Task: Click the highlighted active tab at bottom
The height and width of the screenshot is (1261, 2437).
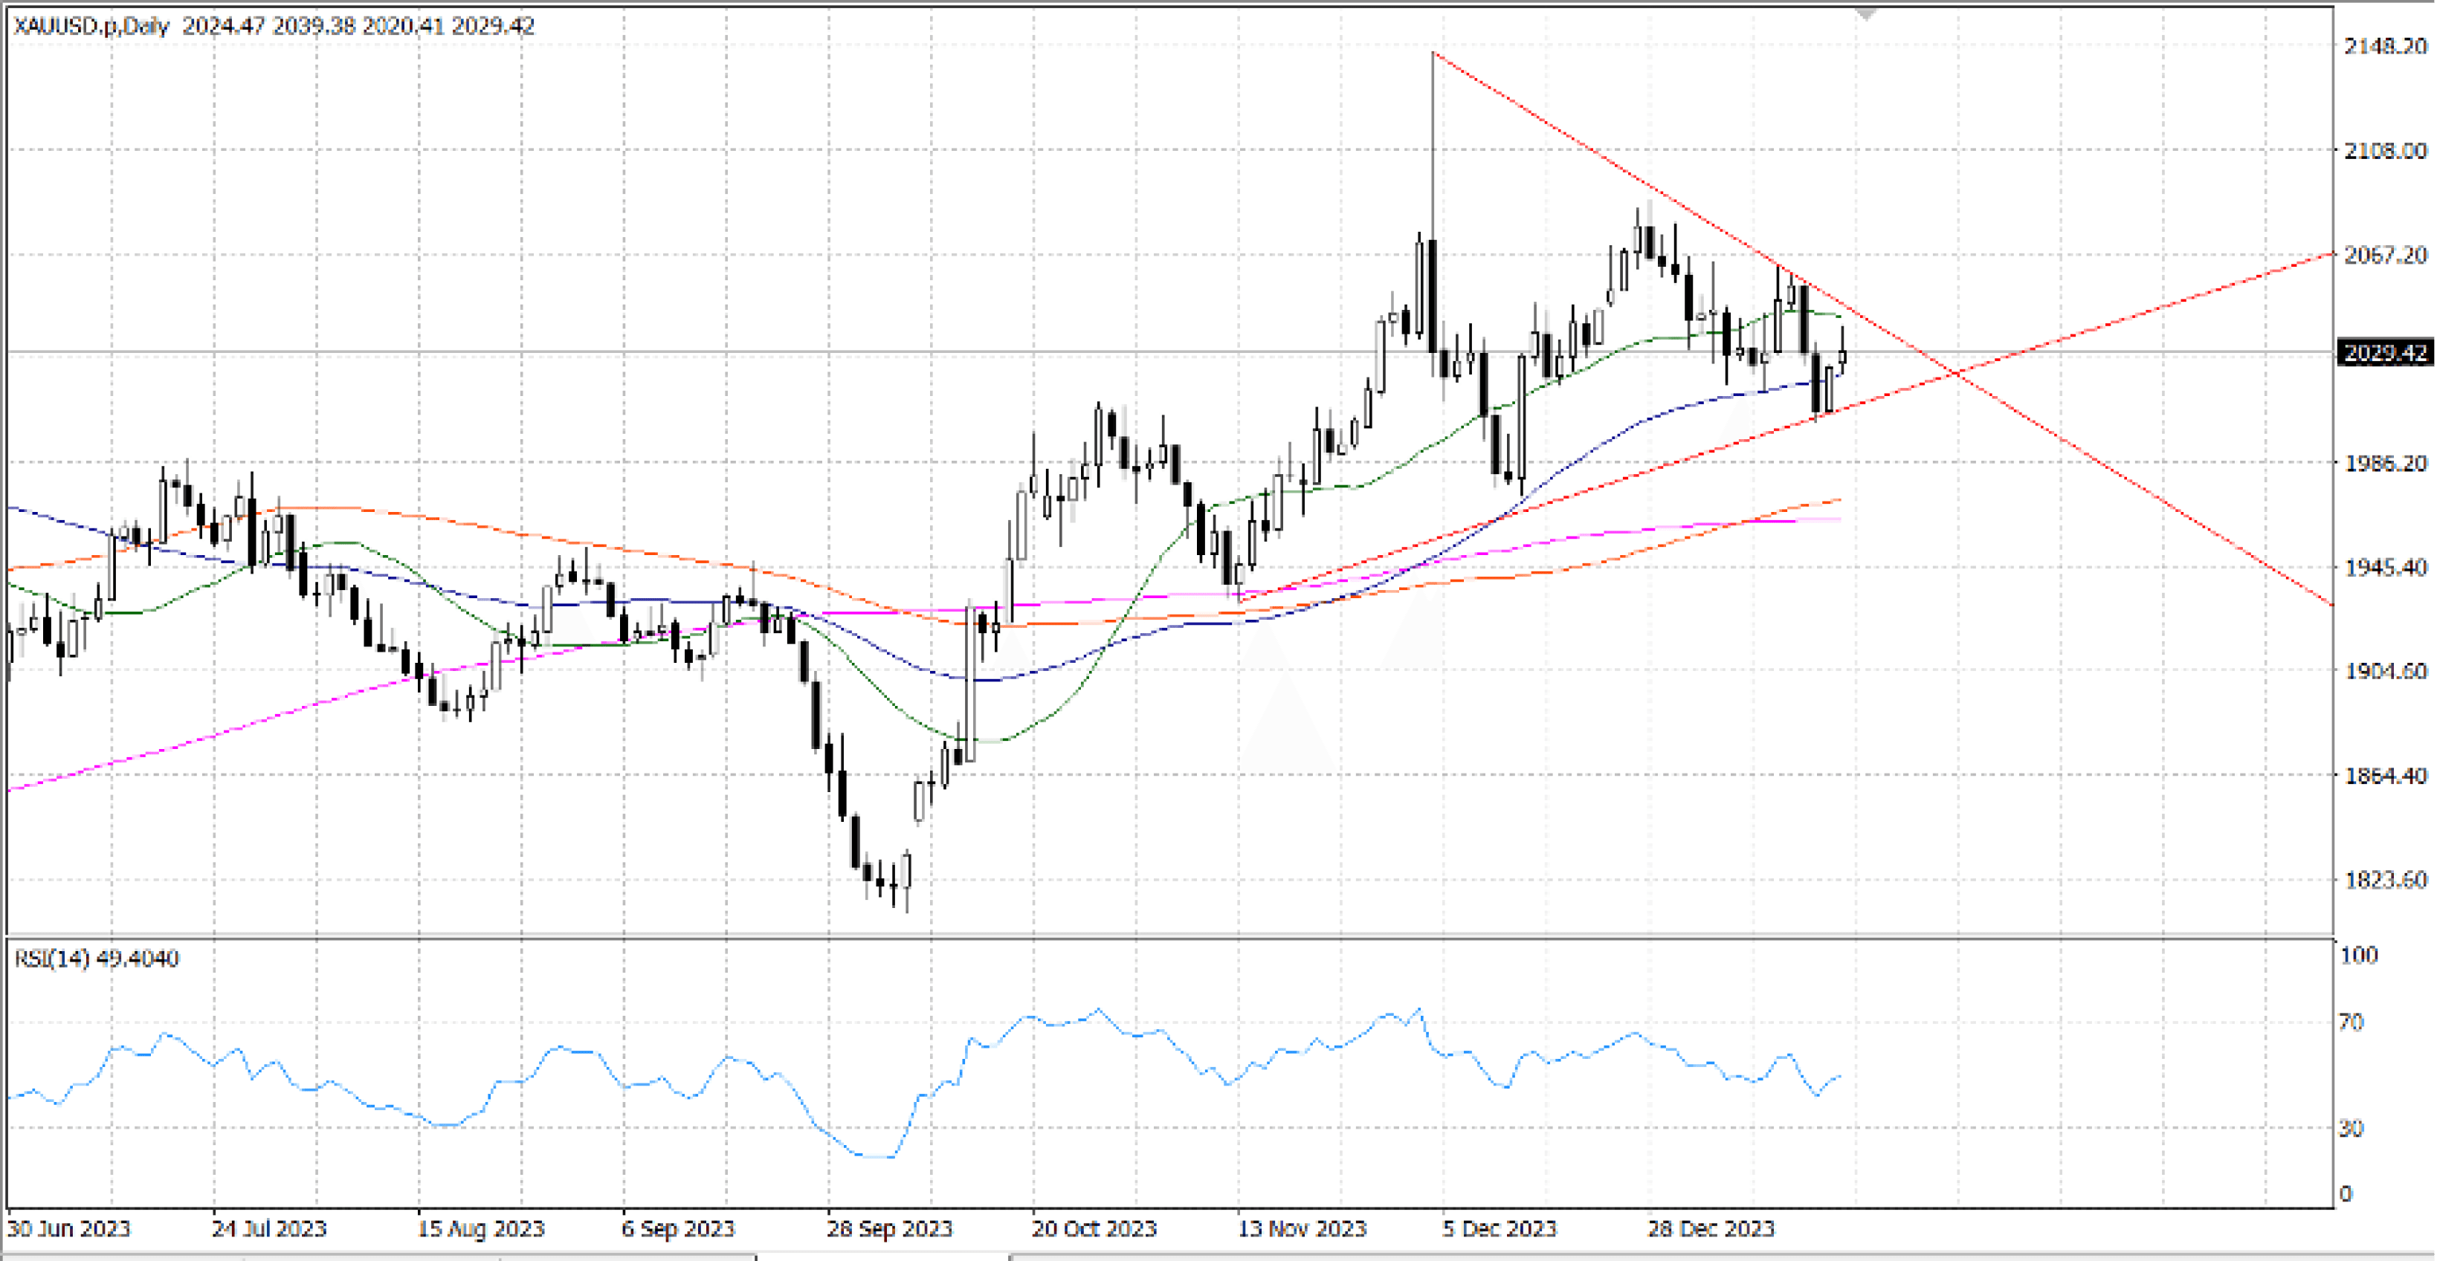Action: 882,1257
